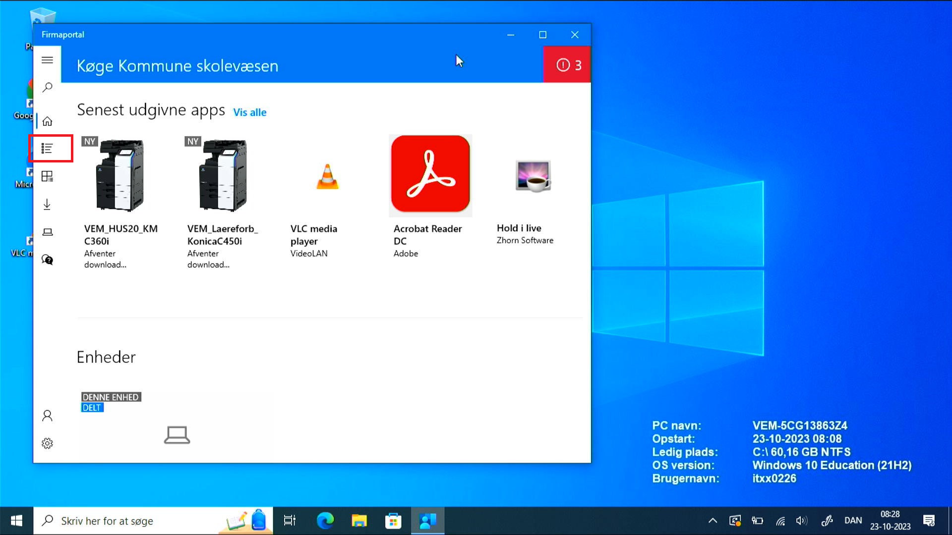The width and height of the screenshot is (952, 535).
Task: Open Devices laptop icon in sidebar
Action: point(47,232)
